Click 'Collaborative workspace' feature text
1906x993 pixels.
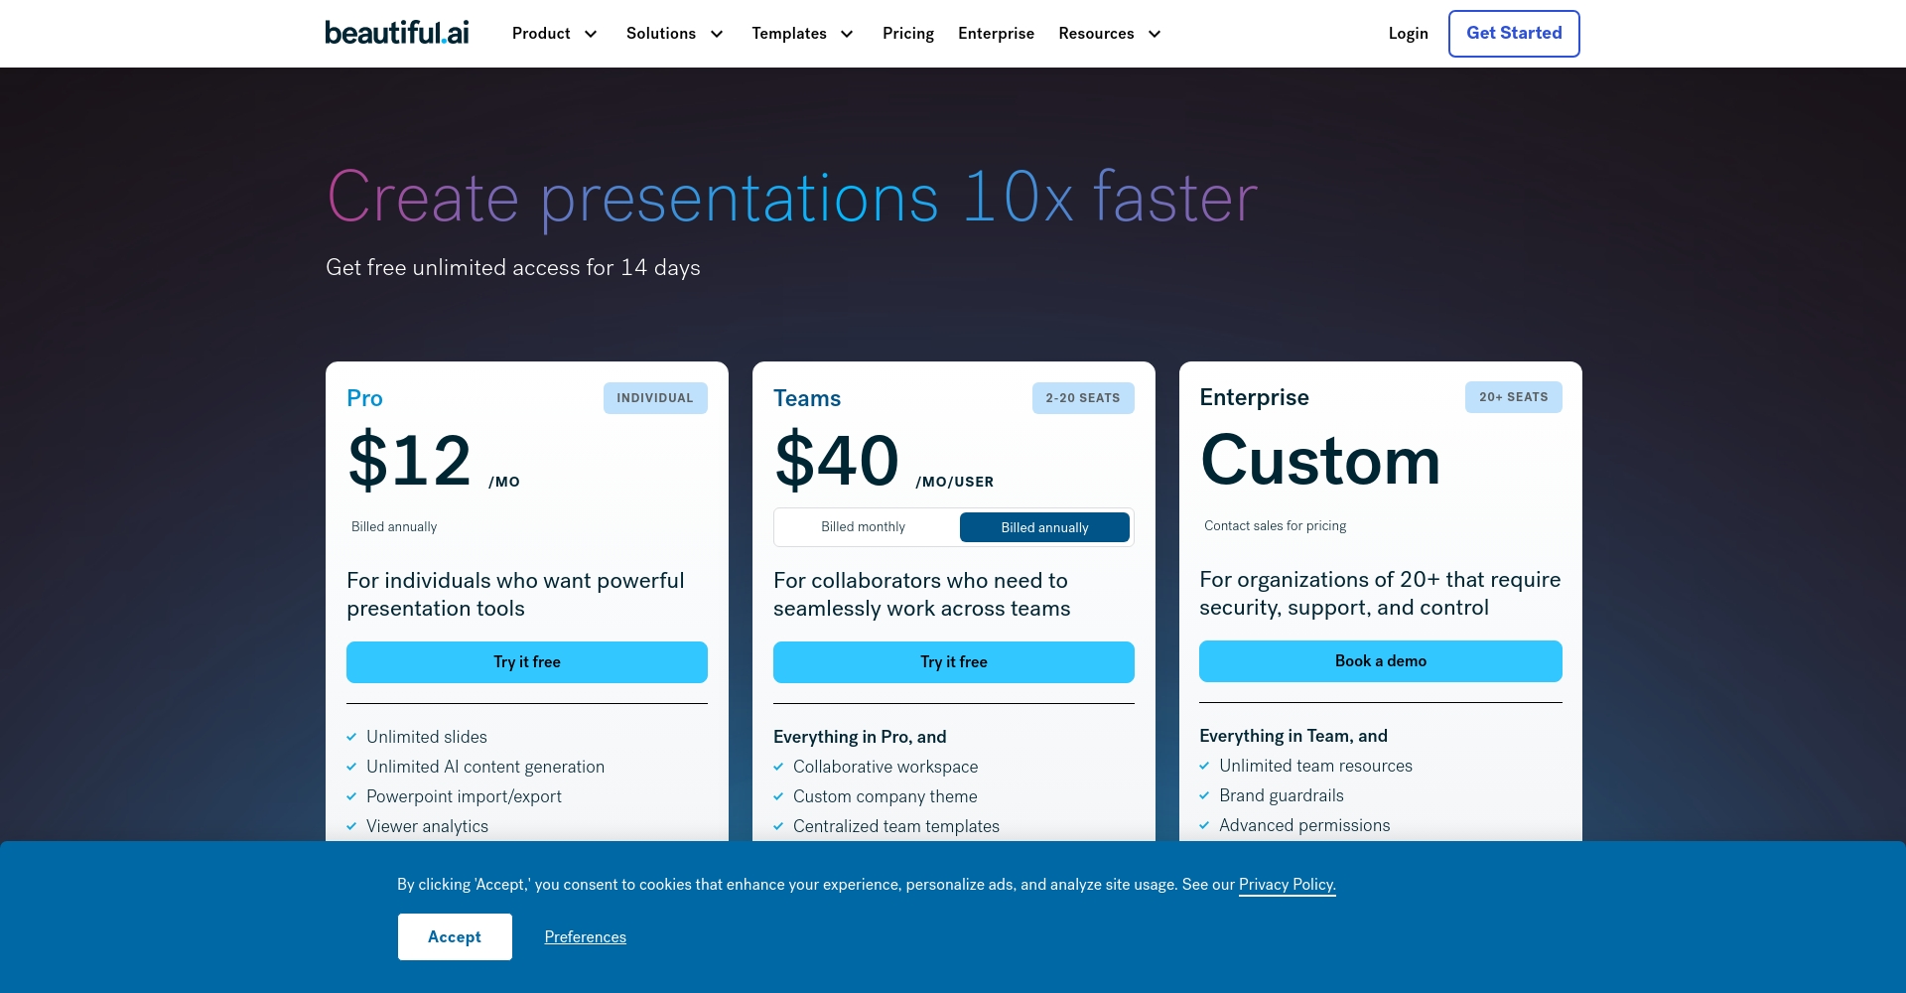[885, 767]
